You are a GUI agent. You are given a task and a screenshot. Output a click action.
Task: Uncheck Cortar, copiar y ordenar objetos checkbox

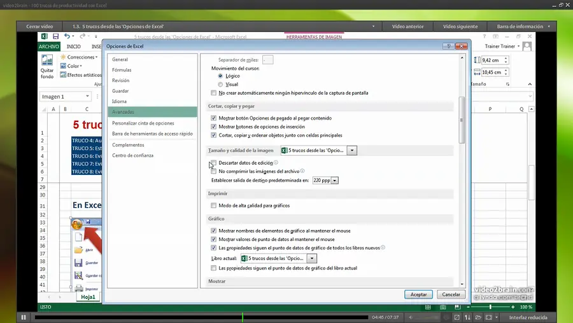point(213,135)
